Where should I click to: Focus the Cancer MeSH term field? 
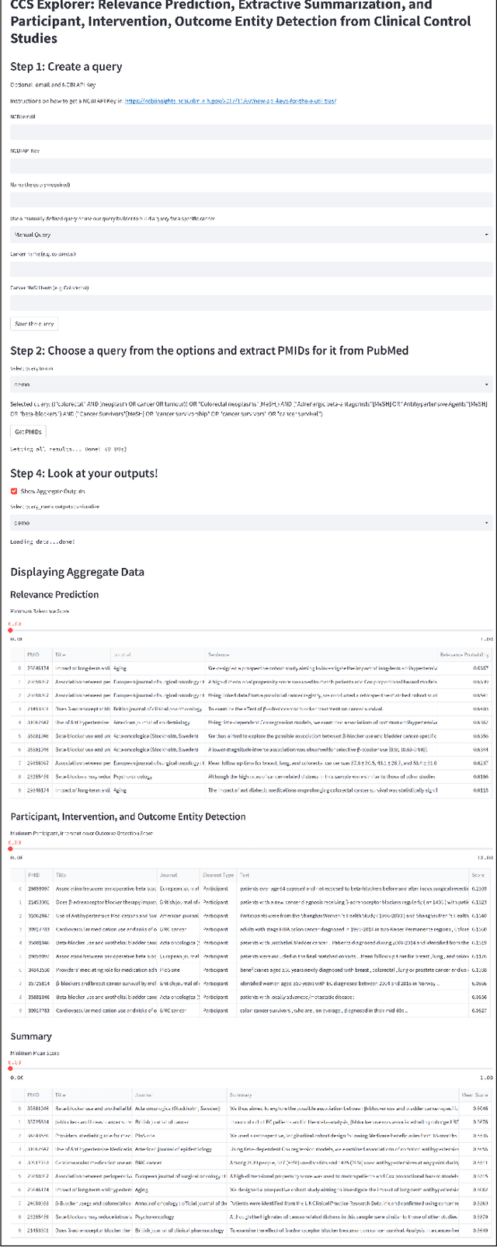(x=248, y=303)
